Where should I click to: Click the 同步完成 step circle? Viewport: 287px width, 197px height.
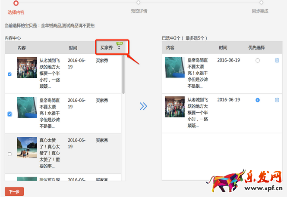pos(262,3)
